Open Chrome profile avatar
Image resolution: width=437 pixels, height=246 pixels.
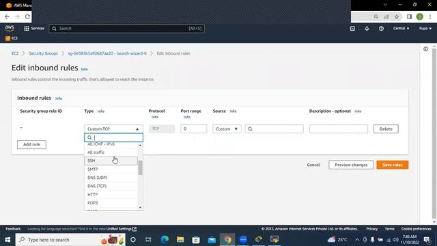420,16
